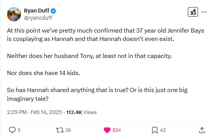Image resolution: width=212 pixels, height=139 pixels.
Task: Open the three-dot more options menu
Action: [x=204, y=12]
